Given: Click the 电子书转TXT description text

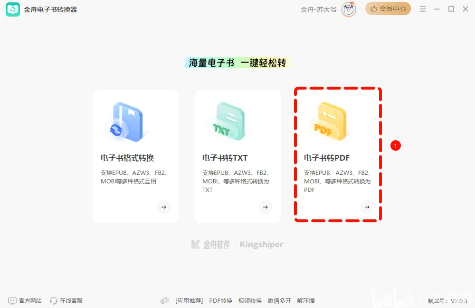Looking at the screenshot, I should coord(236,181).
